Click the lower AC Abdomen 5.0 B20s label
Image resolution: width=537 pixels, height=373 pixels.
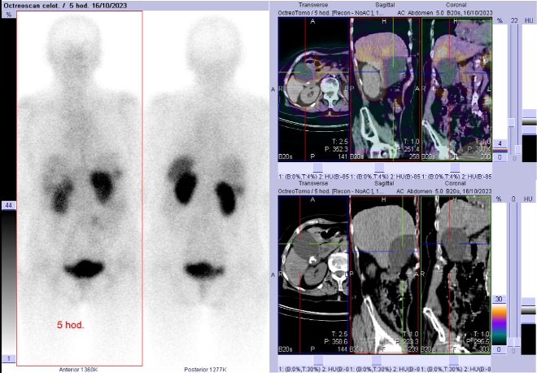pos(444,191)
